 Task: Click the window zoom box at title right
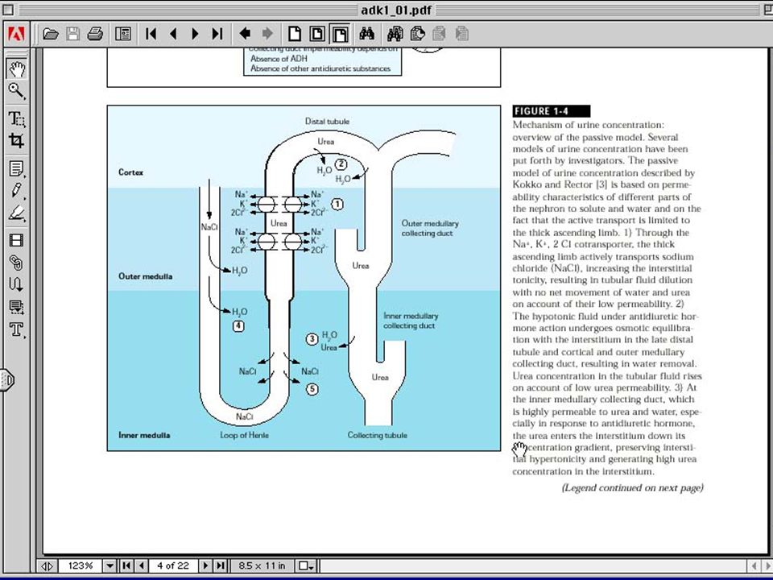pyautogui.click(x=768, y=10)
